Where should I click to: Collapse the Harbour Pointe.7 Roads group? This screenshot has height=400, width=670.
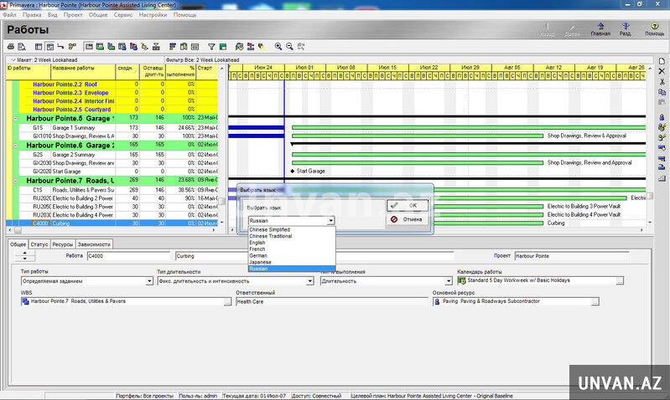click(x=16, y=180)
